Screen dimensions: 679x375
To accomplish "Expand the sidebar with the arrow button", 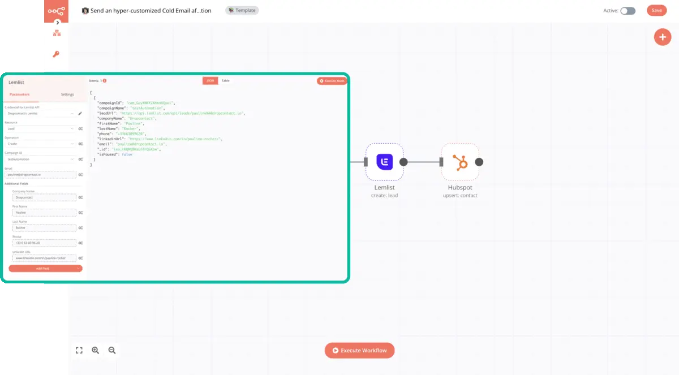I will pyautogui.click(x=57, y=22).
